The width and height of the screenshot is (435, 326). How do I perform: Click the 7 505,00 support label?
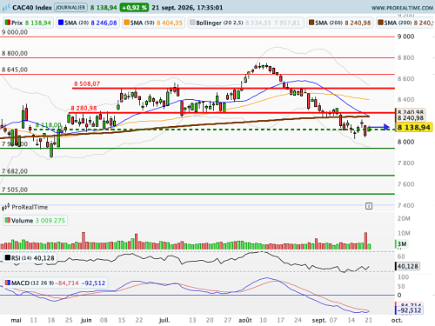(15, 190)
